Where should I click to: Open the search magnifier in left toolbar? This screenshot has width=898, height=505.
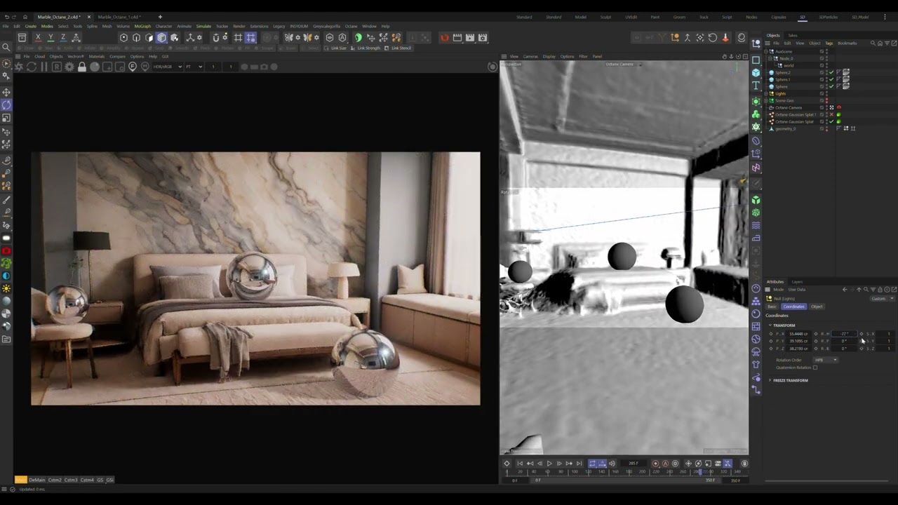click(x=6, y=48)
